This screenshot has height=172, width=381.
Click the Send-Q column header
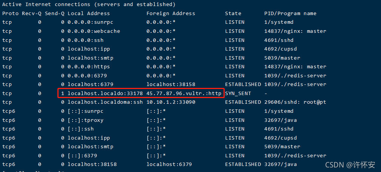coord(54,13)
